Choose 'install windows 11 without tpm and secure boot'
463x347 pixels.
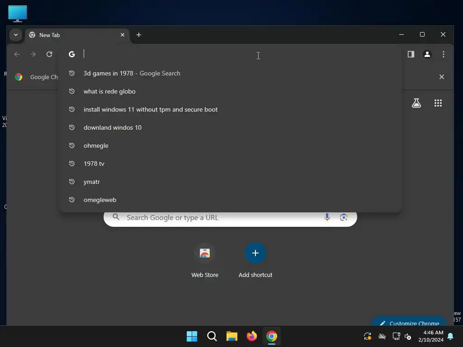pyautogui.click(x=230, y=109)
